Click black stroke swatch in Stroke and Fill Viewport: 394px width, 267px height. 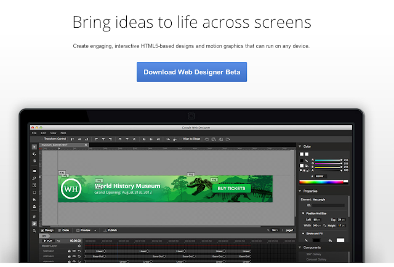click(x=316, y=241)
